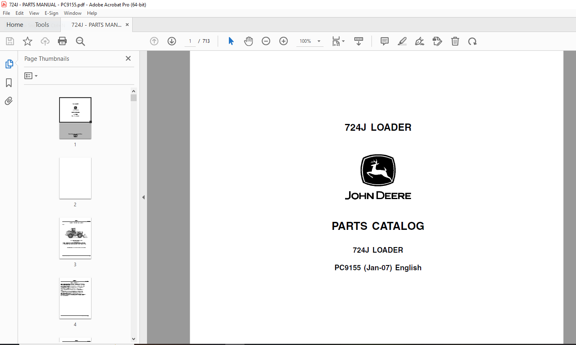This screenshot has height=345, width=576.
Task: Add a sticky note comment
Action: tap(385, 41)
